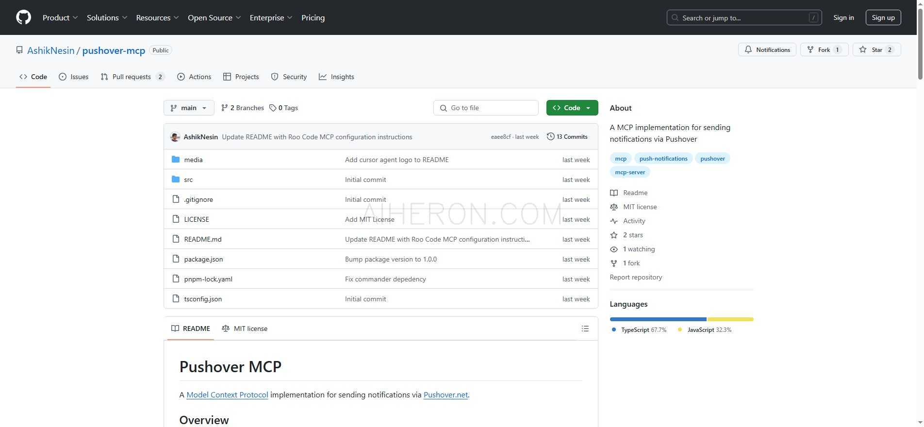Screen dimensions: 924x427
Task: Open the Pushover.net link
Action: pyautogui.click(x=445, y=394)
